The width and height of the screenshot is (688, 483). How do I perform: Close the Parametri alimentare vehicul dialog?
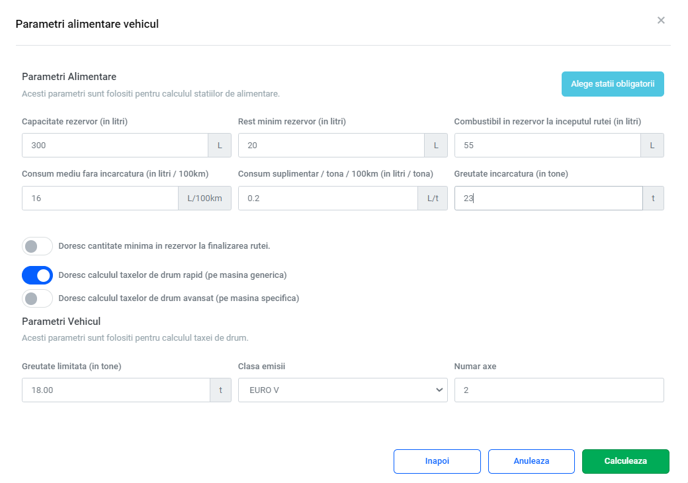[x=661, y=21]
